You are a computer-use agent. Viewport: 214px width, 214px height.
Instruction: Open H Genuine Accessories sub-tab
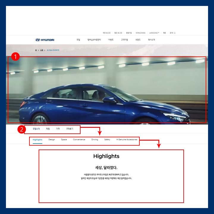click(x=127, y=139)
